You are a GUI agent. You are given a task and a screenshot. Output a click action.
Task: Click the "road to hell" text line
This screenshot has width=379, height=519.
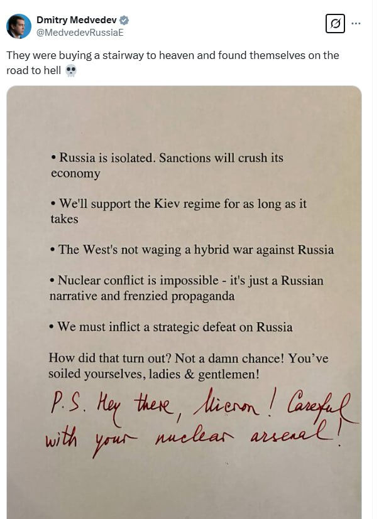[x=33, y=70]
